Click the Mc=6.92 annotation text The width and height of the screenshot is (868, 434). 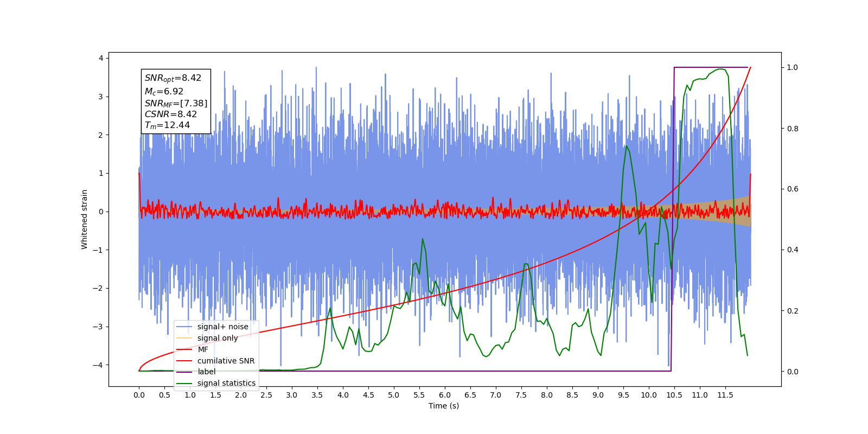(164, 91)
